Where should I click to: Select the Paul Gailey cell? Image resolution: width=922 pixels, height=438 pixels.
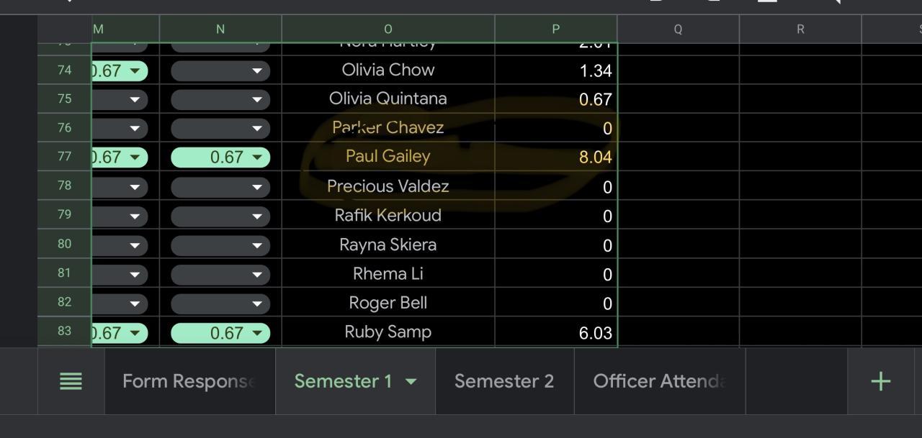[388, 156]
